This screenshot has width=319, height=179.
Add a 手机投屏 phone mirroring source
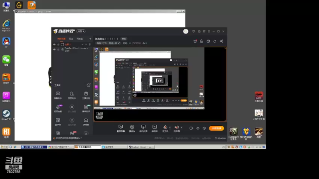pos(143,128)
